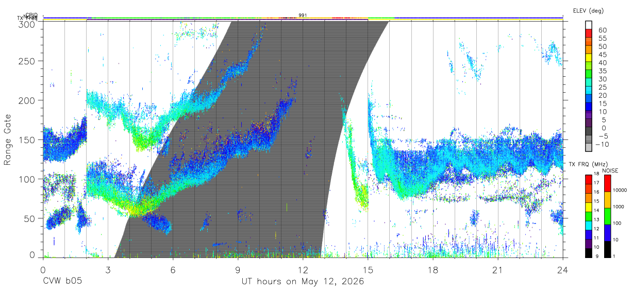Click the 250 range gate tick label
Image resolution: width=633 pixels, height=292 pixels.
coord(28,61)
